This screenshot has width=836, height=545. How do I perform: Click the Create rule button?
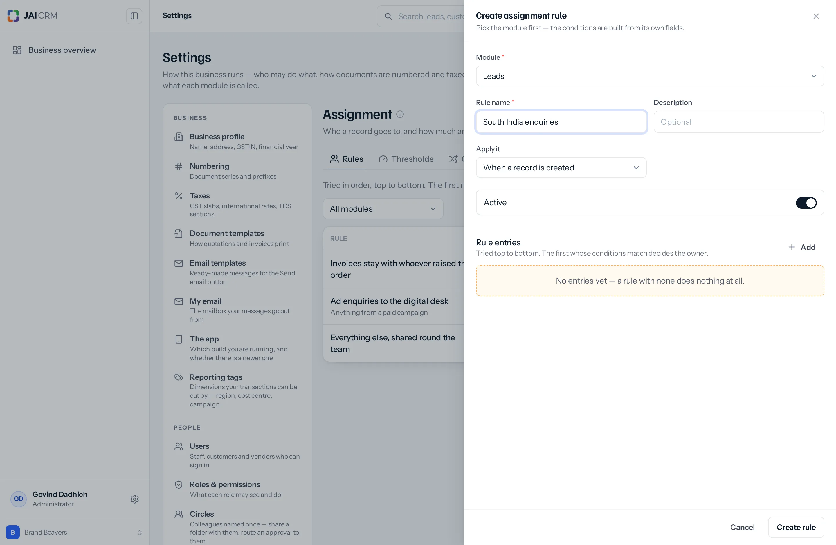tap(796, 527)
